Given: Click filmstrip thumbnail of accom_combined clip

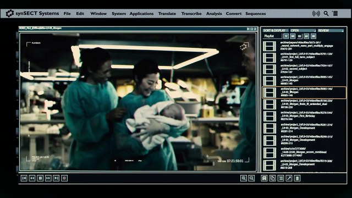Looking at the screenshot, I should (269, 153).
